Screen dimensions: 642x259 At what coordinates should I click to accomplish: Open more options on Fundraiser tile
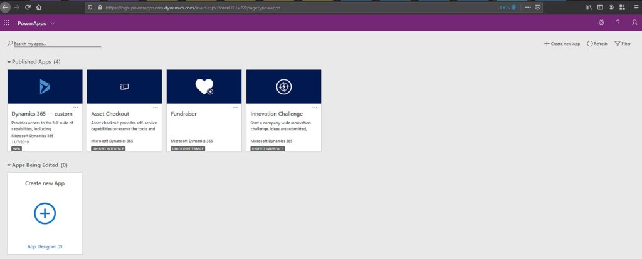click(x=234, y=107)
